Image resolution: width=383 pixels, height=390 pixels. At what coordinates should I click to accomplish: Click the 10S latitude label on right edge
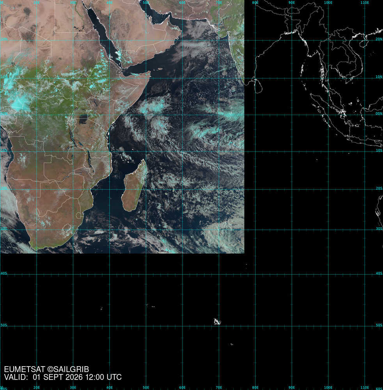(x=379, y=151)
